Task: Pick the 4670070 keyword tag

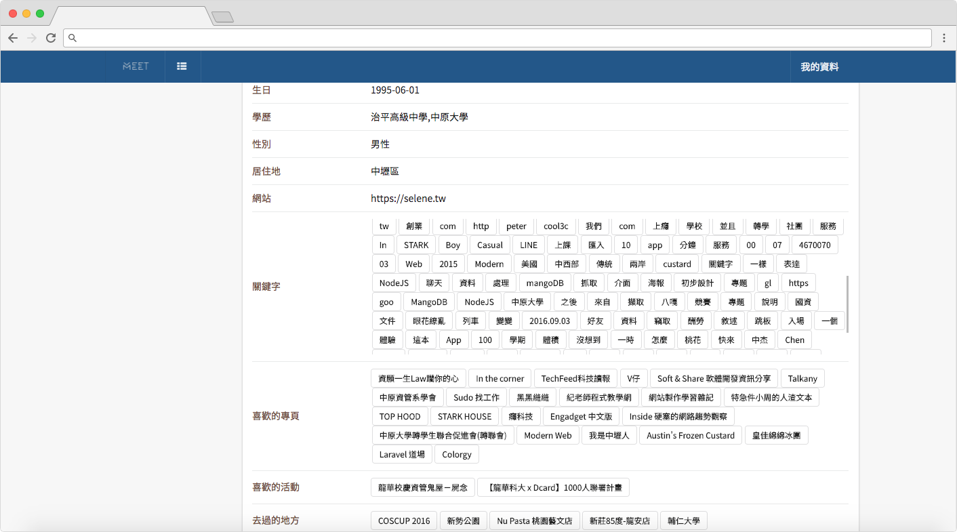Action: tap(815, 245)
